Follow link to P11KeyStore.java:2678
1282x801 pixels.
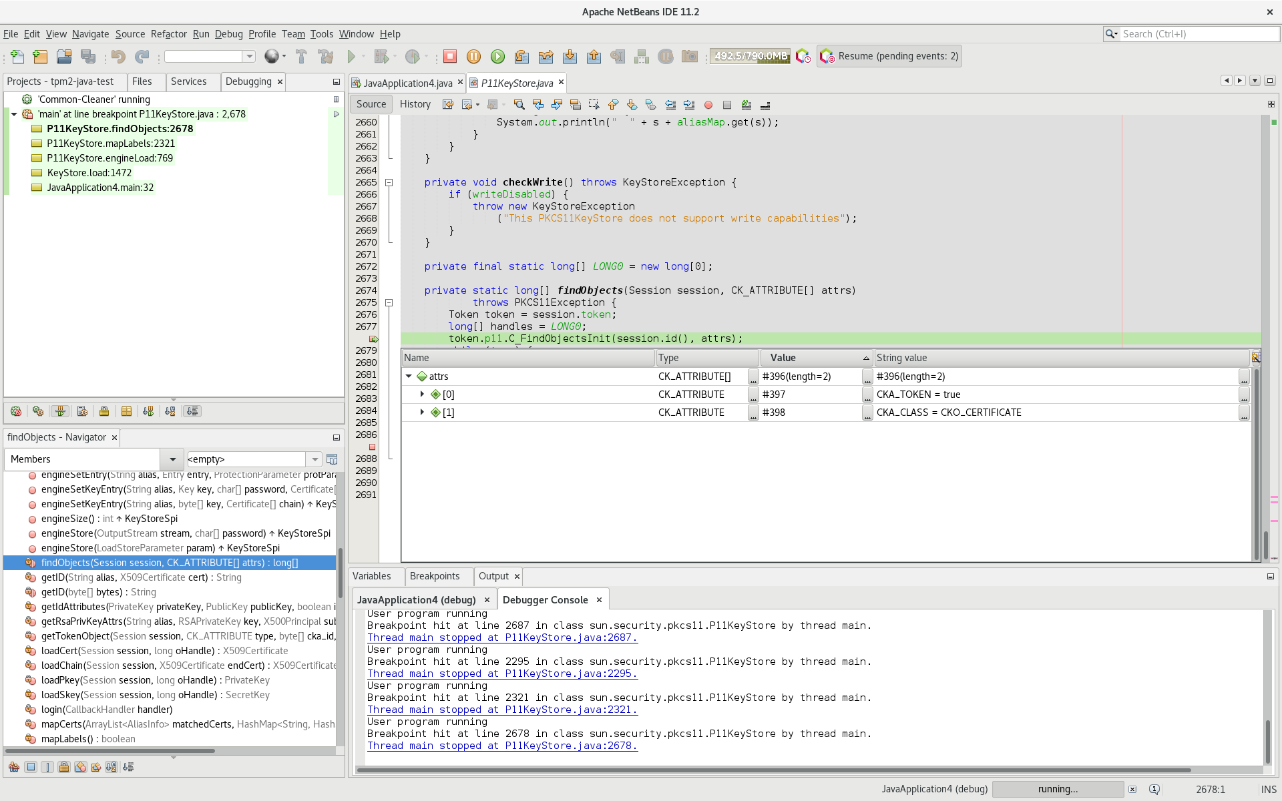[501, 746]
